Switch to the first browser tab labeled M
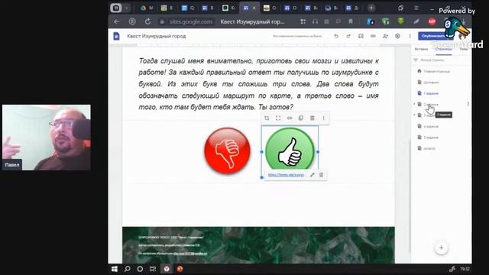 (x=147, y=8)
